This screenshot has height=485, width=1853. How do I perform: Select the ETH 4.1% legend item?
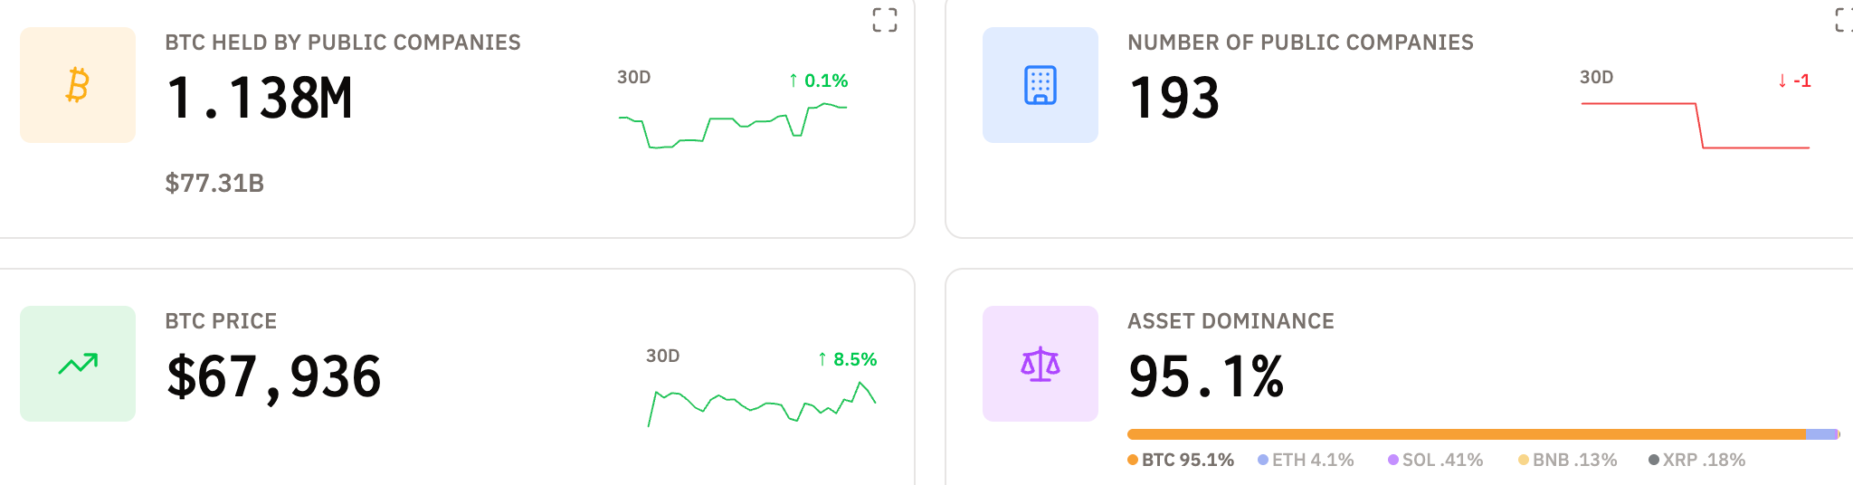click(1306, 460)
